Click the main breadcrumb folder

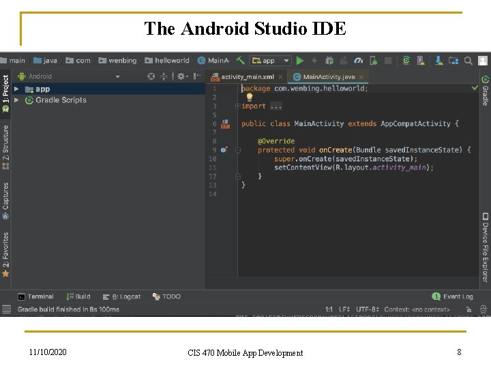point(13,61)
